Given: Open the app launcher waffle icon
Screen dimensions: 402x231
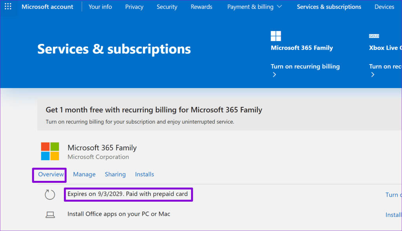Looking at the screenshot, I should point(8,7).
